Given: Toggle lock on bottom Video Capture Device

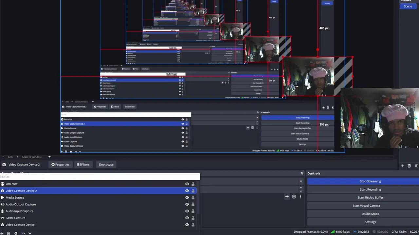Looking at the screenshot, I should pos(193,225).
